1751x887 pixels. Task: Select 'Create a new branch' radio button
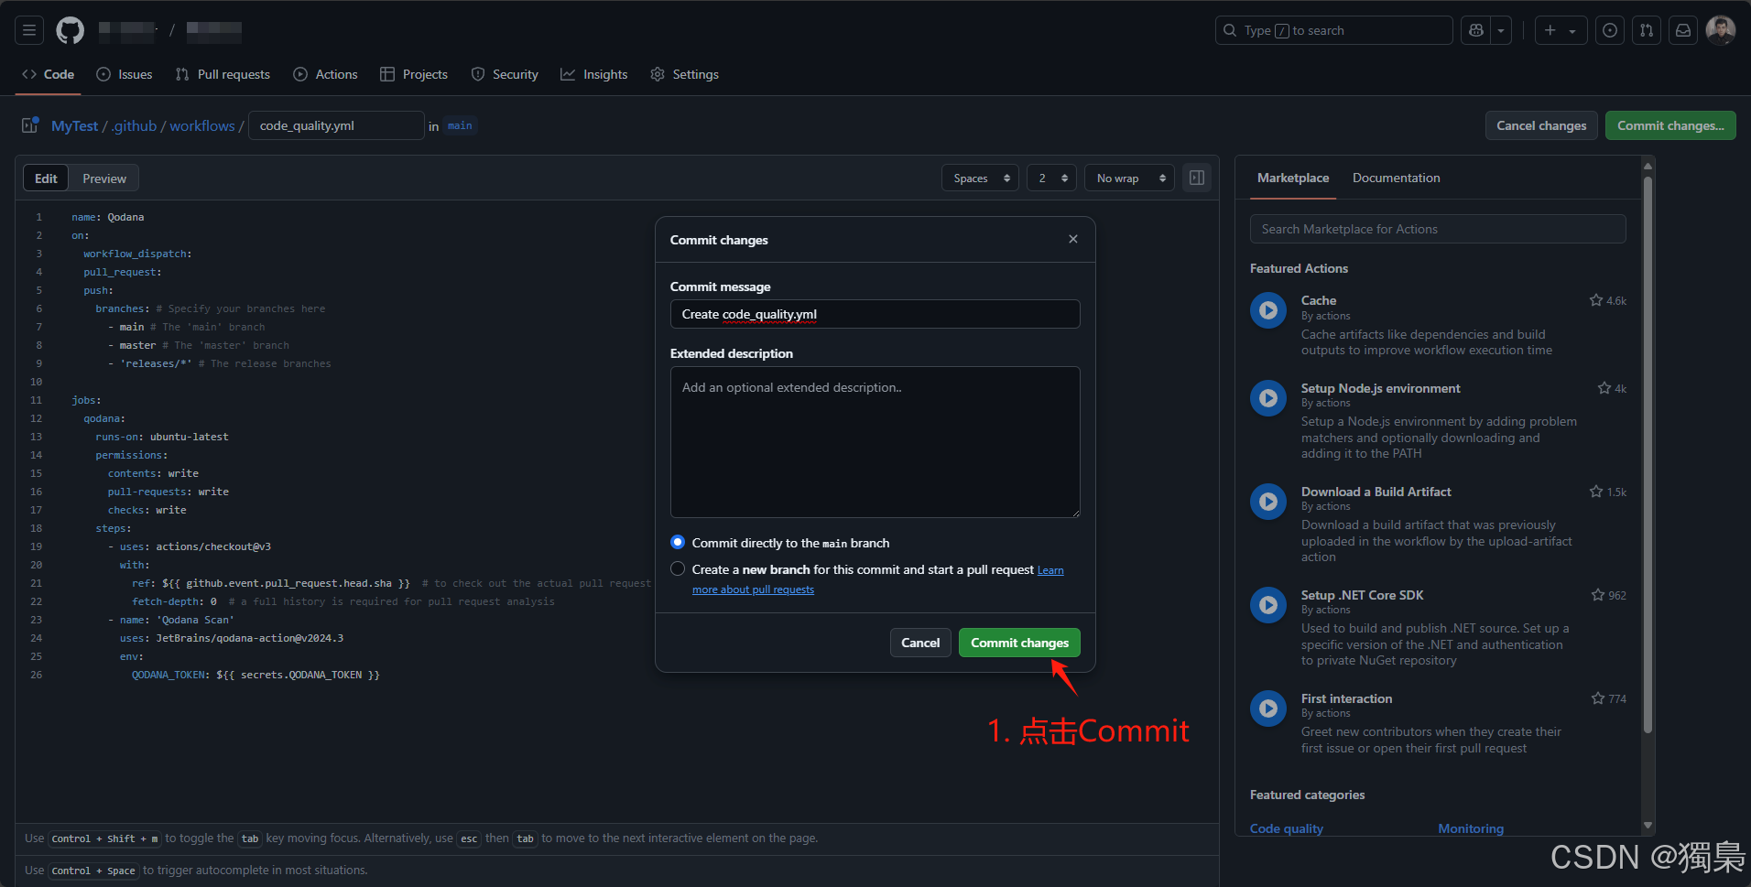click(x=678, y=568)
